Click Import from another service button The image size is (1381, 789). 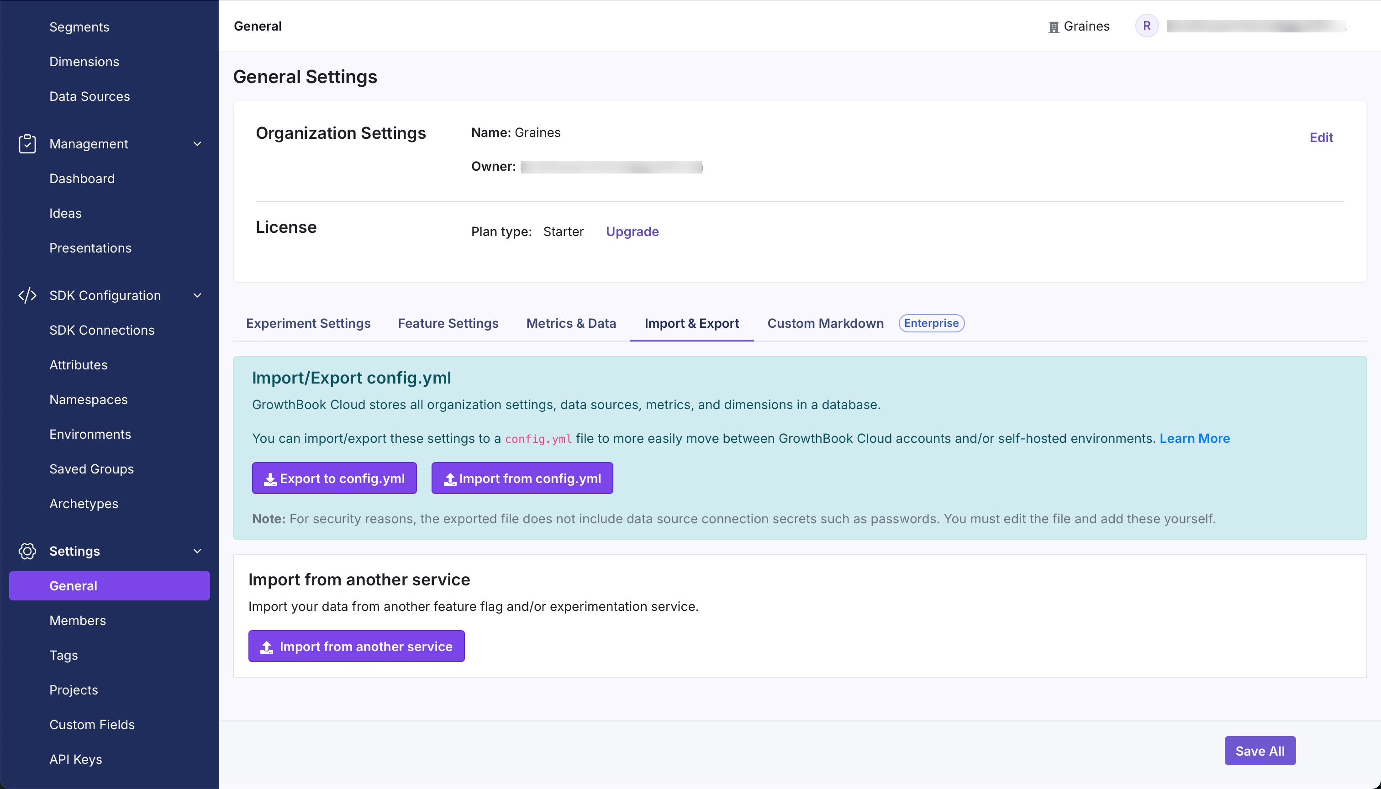[357, 646]
